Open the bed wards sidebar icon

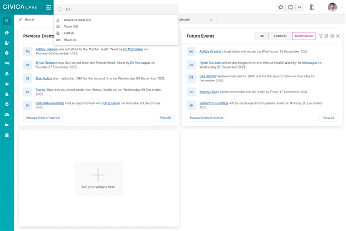(x=7, y=63)
